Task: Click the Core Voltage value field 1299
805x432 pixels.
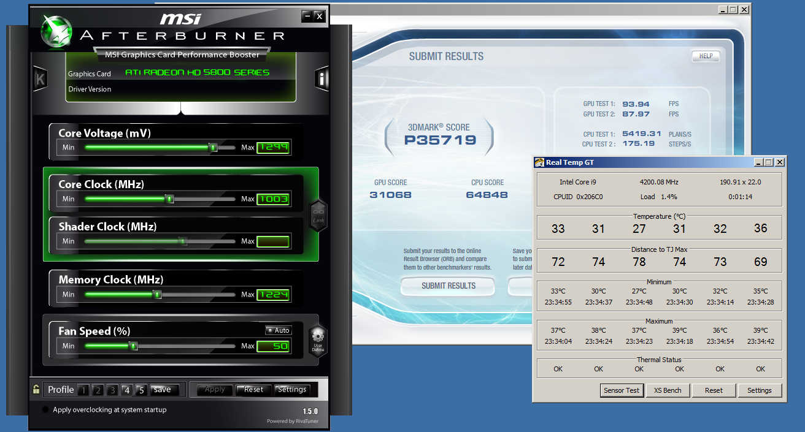Action: point(273,148)
